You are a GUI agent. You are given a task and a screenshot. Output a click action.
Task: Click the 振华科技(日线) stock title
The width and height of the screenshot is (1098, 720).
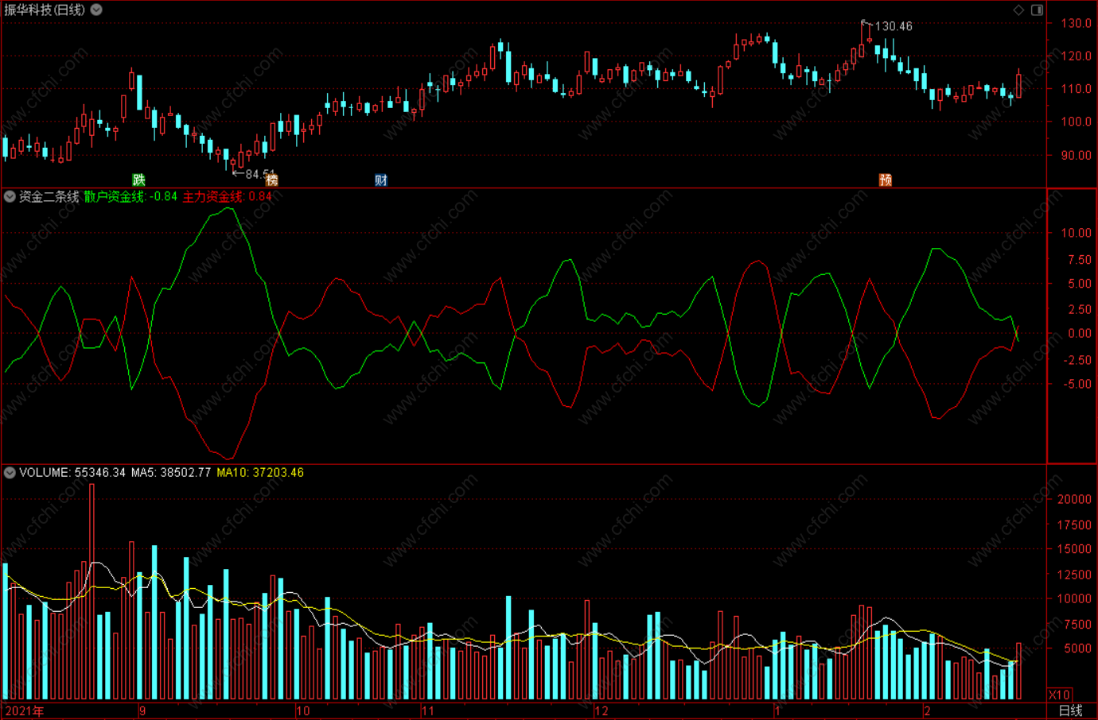(x=45, y=10)
